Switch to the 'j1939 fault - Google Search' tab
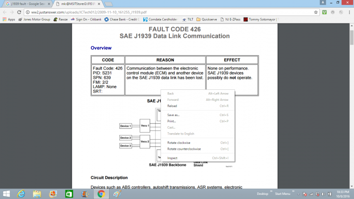 point(25,4)
